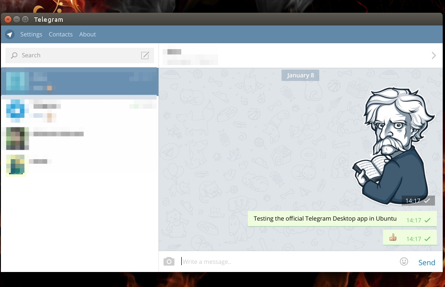The height and width of the screenshot is (287, 445).
Task: Open the Settings menu
Action: 31,35
